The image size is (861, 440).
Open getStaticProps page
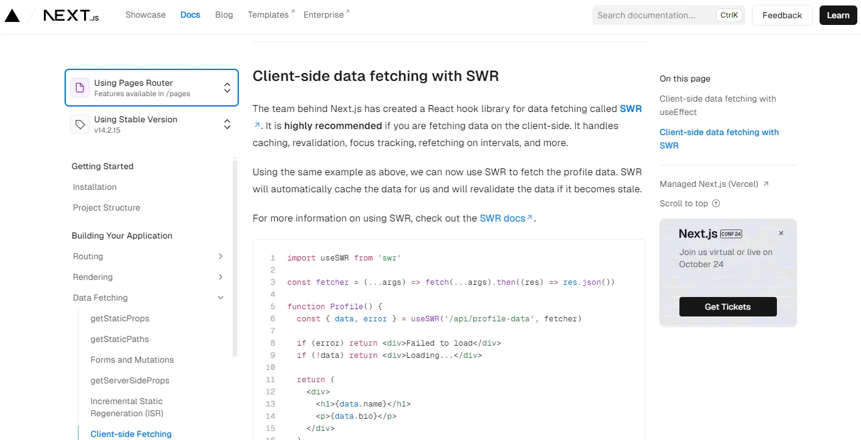(x=120, y=318)
